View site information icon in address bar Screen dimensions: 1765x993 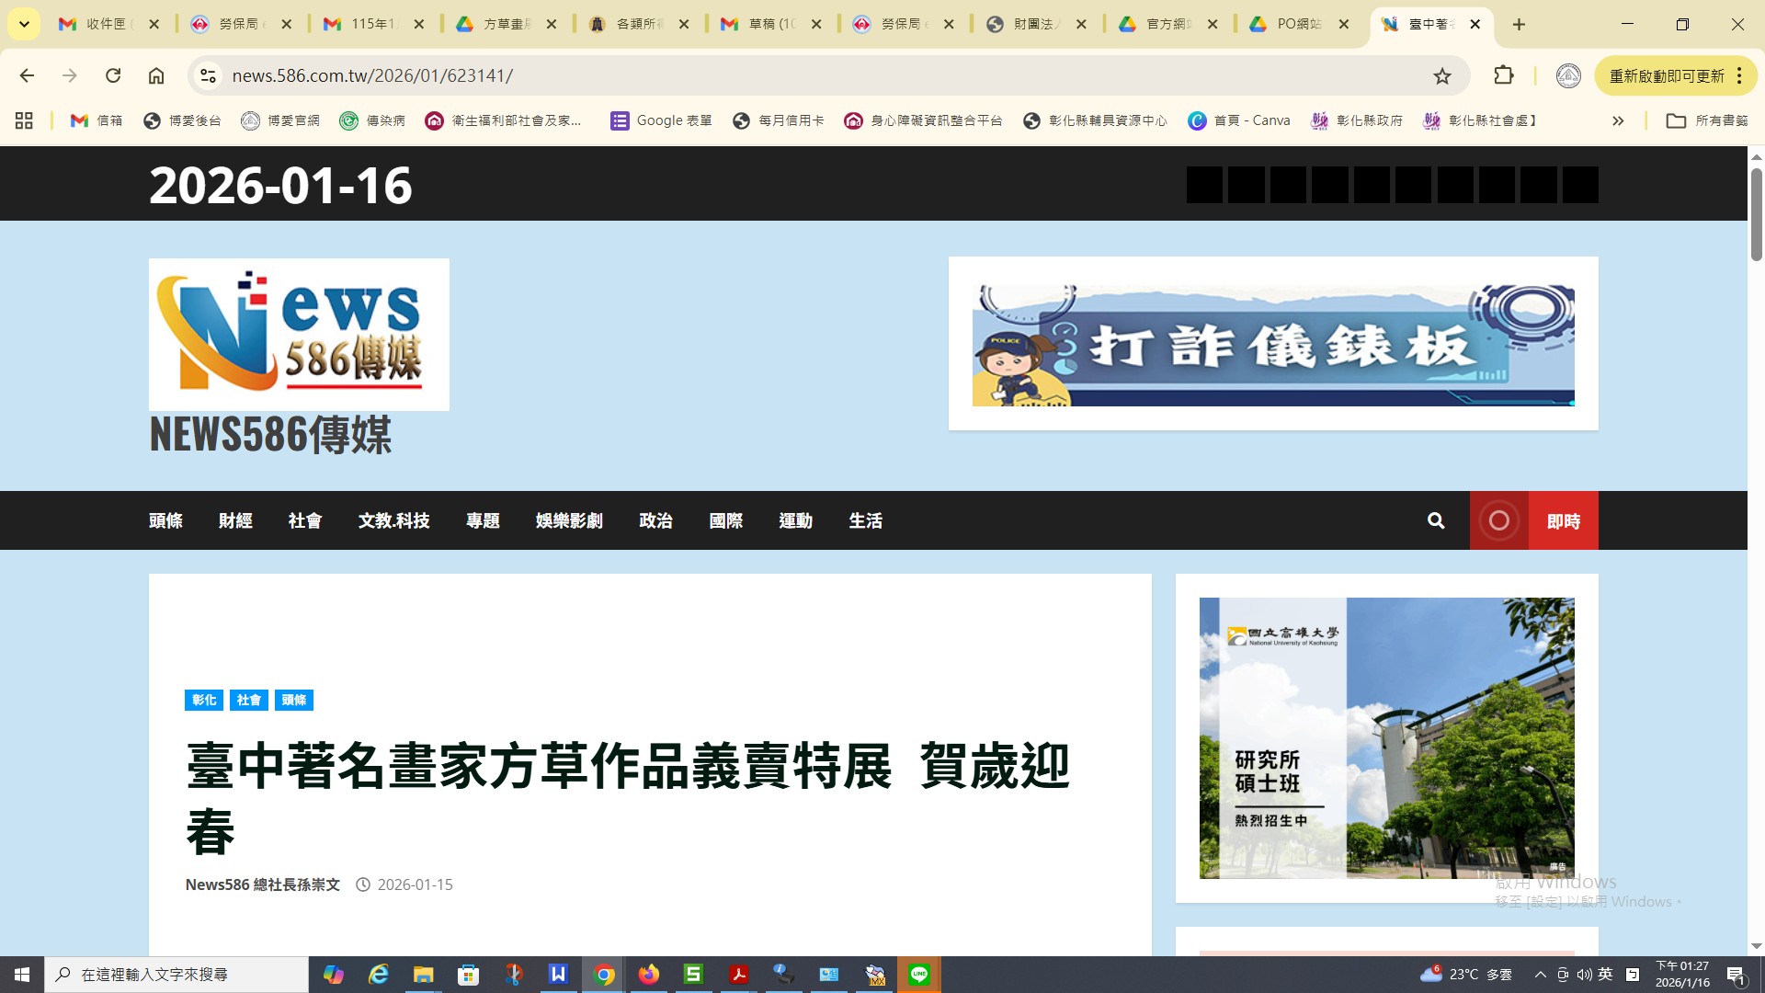(209, 75)
